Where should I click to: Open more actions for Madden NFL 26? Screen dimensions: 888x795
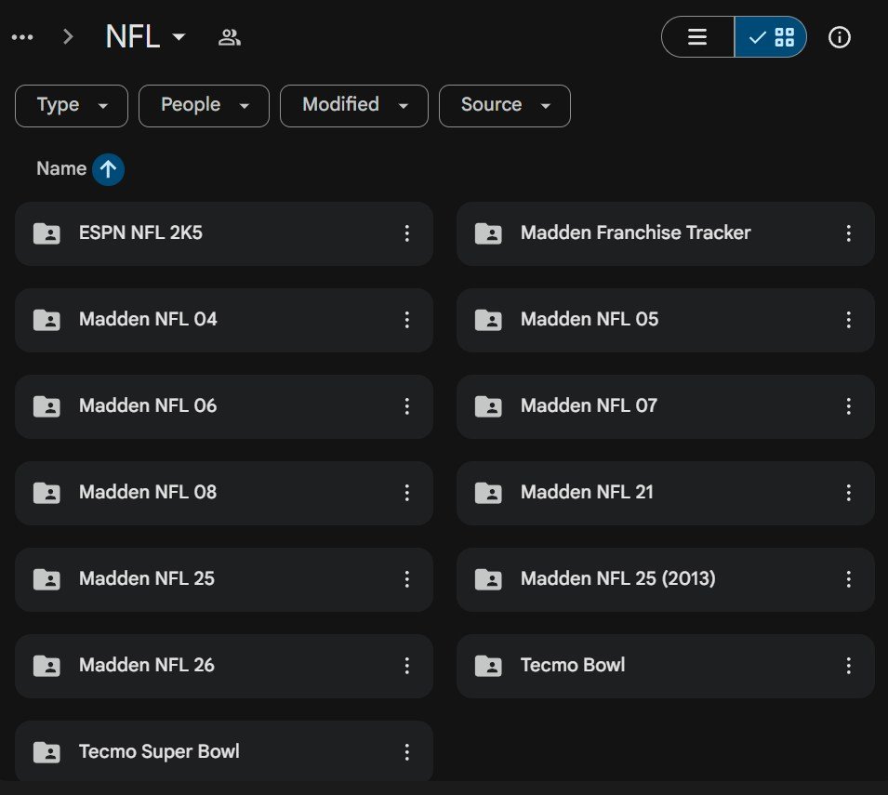tap(406, 666)
